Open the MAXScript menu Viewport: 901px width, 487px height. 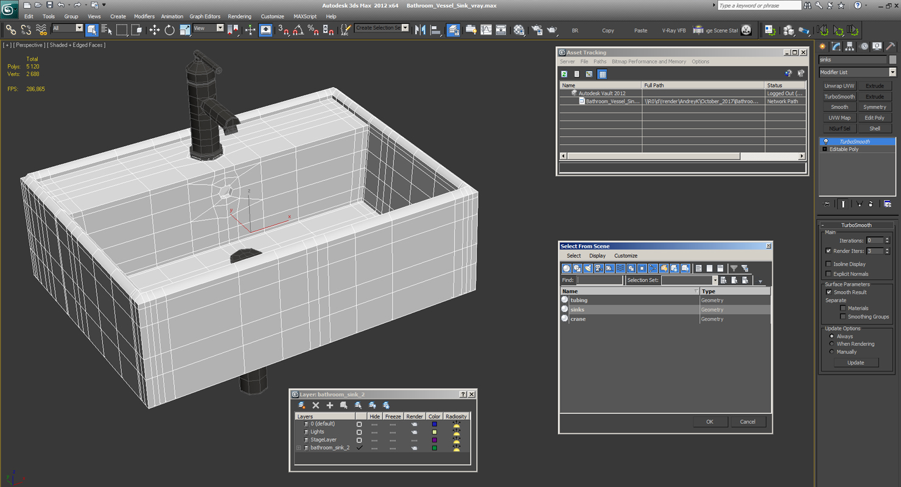click(305, 16)
